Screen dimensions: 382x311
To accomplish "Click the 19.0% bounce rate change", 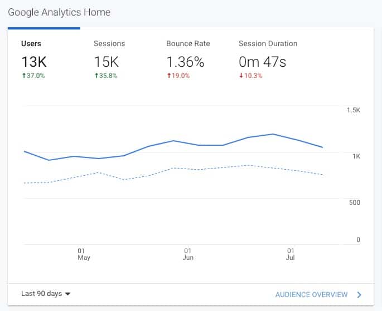I will tap(178, 76).
